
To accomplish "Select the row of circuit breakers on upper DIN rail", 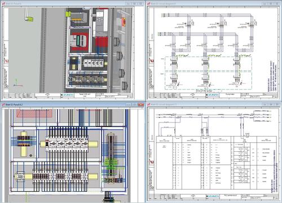I will pos(67,144).
